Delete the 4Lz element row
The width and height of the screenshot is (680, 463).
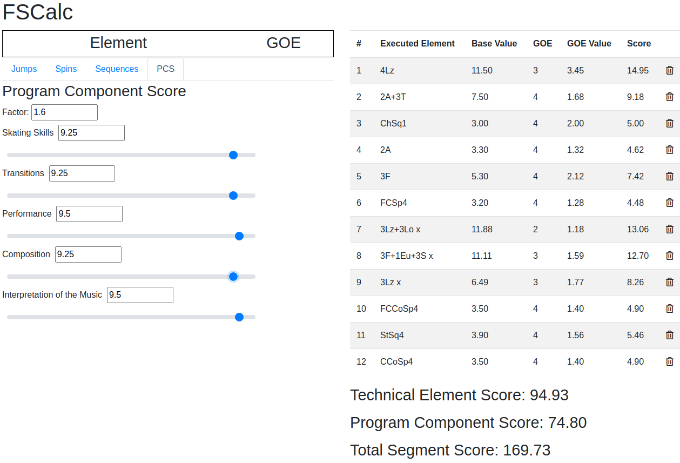670,70
